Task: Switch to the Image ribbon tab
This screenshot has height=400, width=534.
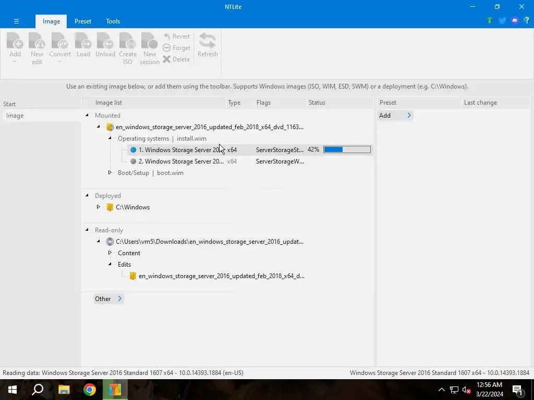Action: click(x=51, y=21)
